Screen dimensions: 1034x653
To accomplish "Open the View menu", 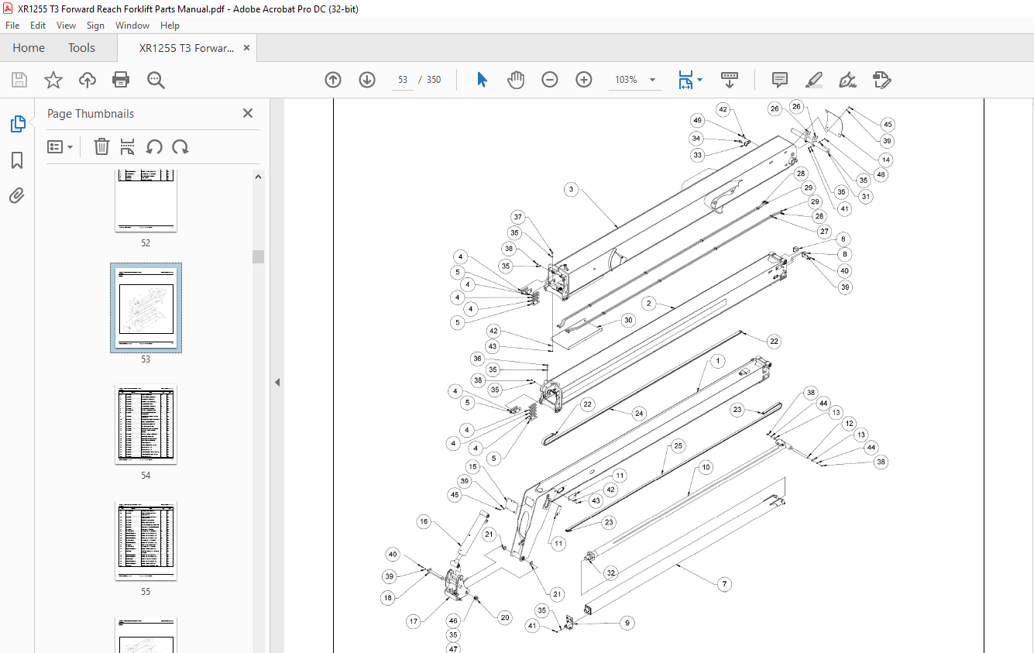I will tap(66, 26).
